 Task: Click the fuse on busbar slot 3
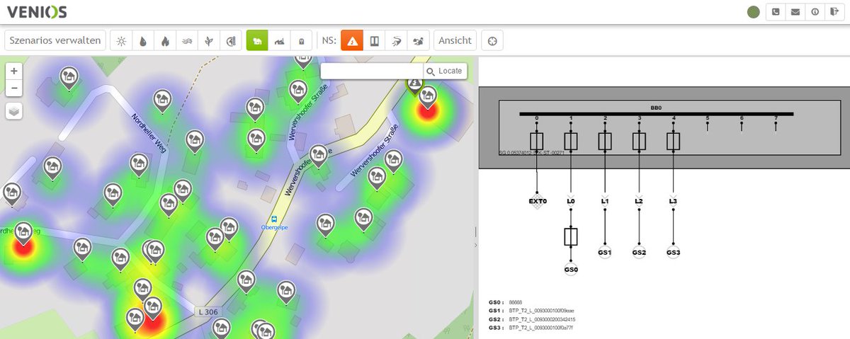point(639,142)
